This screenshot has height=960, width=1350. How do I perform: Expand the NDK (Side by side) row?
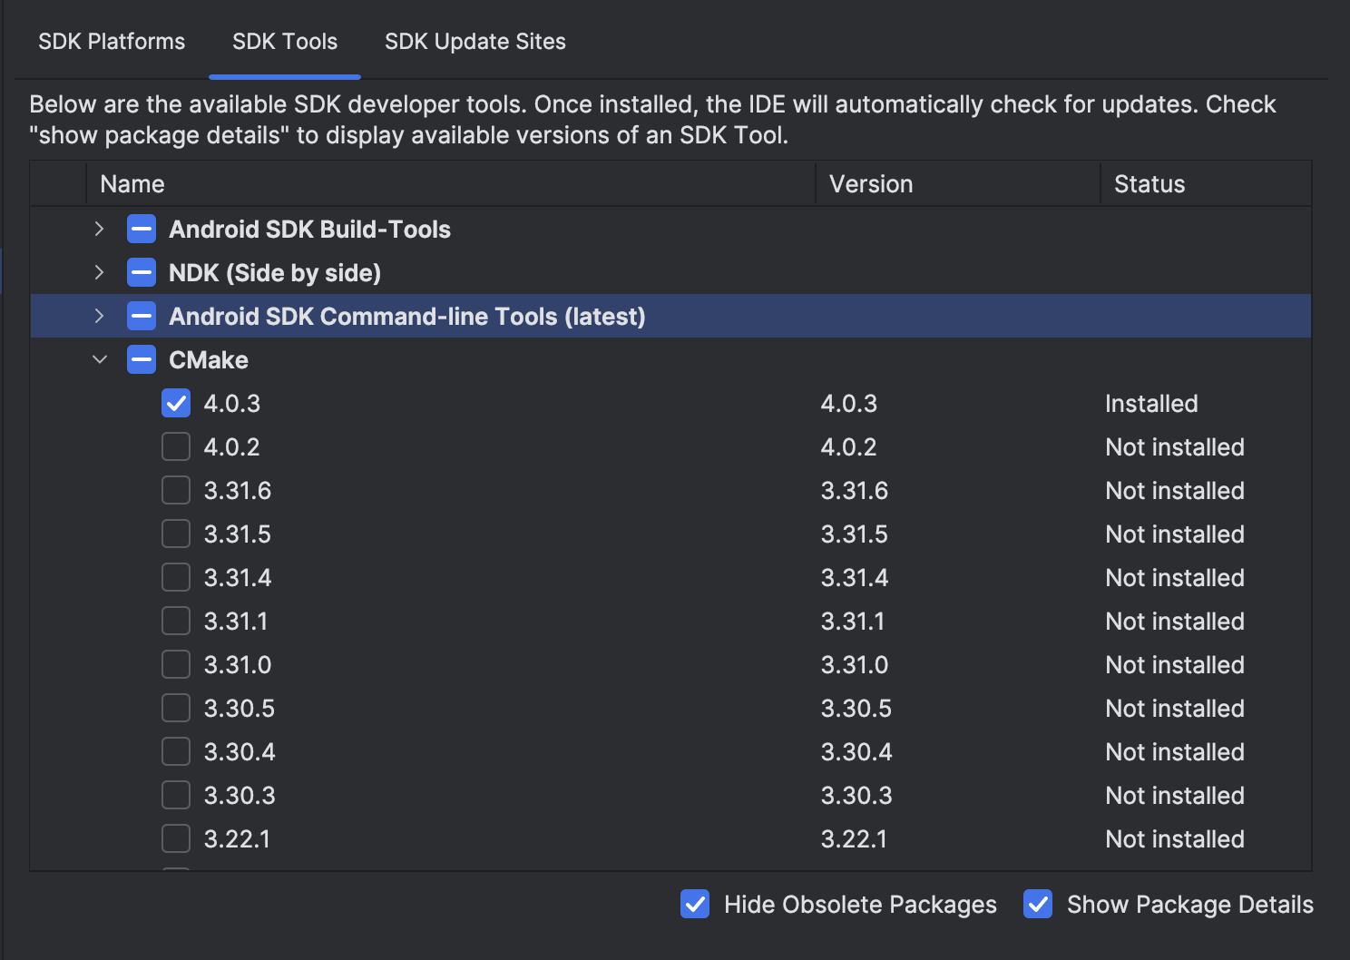(x=100, y=273)
